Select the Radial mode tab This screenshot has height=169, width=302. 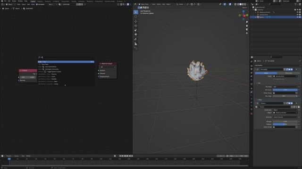tap(266, 73)
